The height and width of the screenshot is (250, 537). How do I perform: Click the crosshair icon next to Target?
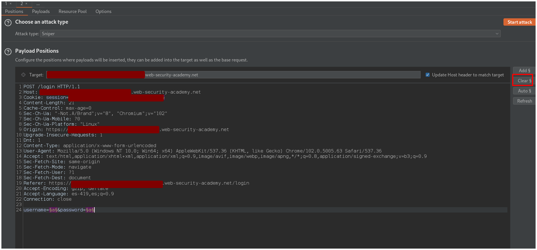click(23, 75)
